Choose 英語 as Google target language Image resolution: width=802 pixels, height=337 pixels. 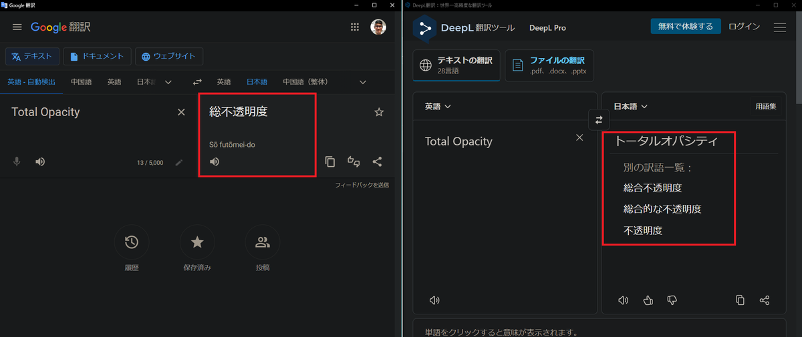224,82
